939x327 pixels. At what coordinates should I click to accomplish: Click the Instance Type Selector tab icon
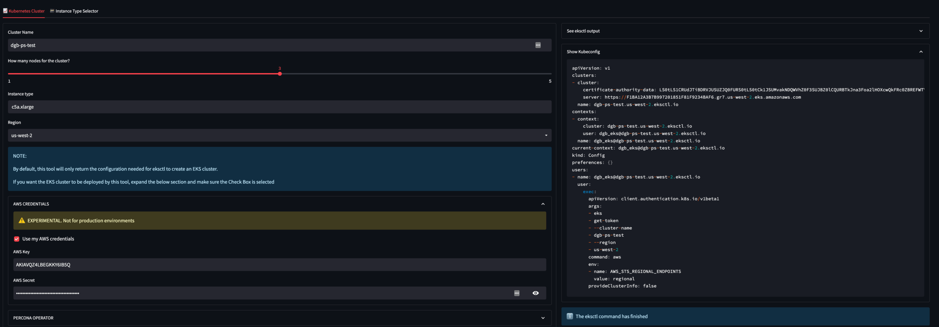point(52,11)
